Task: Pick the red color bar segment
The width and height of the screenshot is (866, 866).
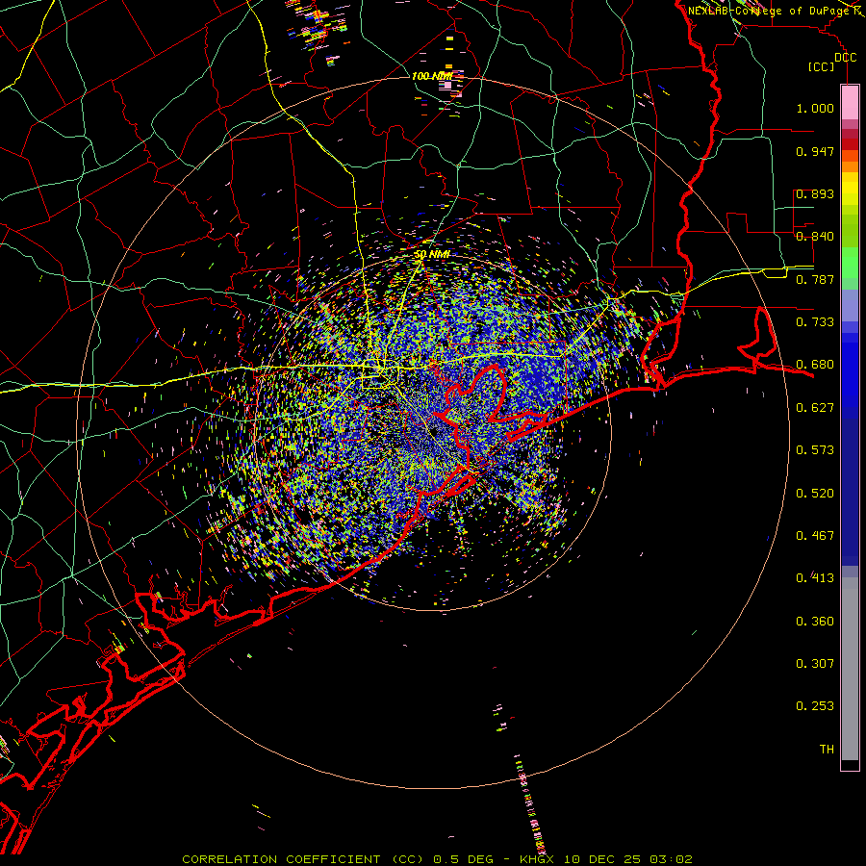Action: [850, 143]
